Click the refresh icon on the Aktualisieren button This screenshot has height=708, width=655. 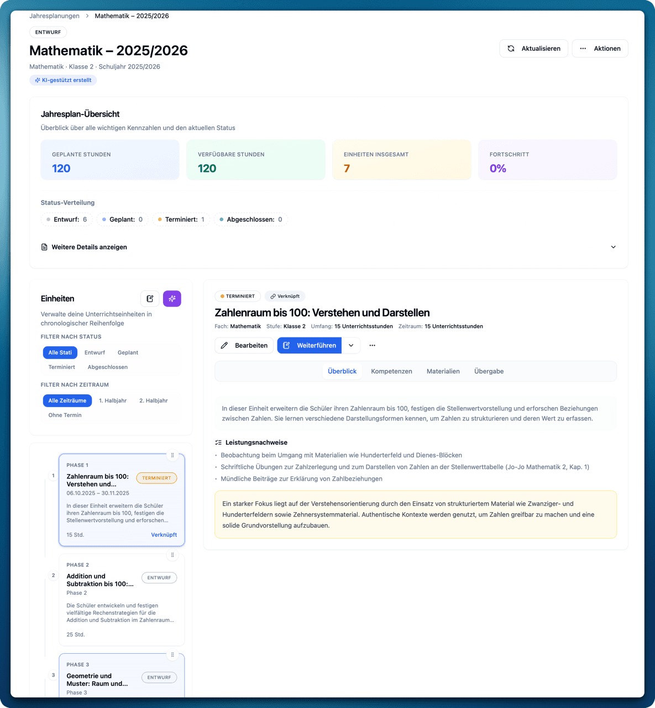point(511,48)
